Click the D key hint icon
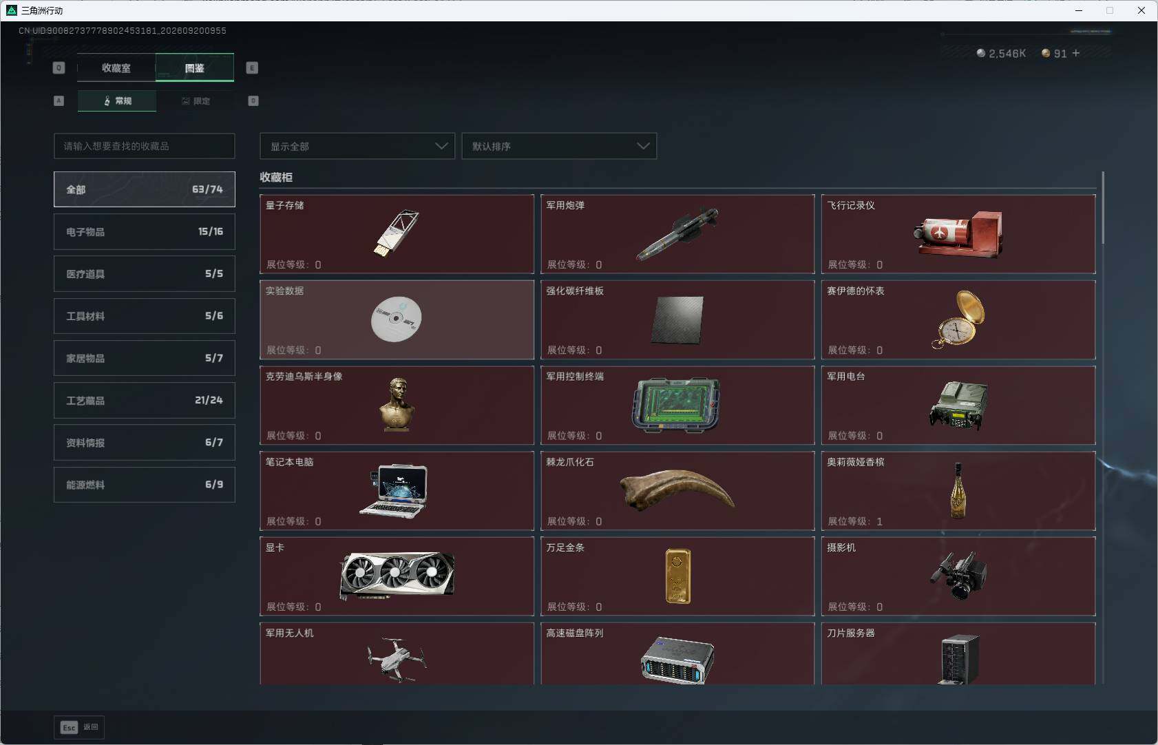Image resolution: width=1158 pixels, height=745 pixels. click(x=253, y=101)
